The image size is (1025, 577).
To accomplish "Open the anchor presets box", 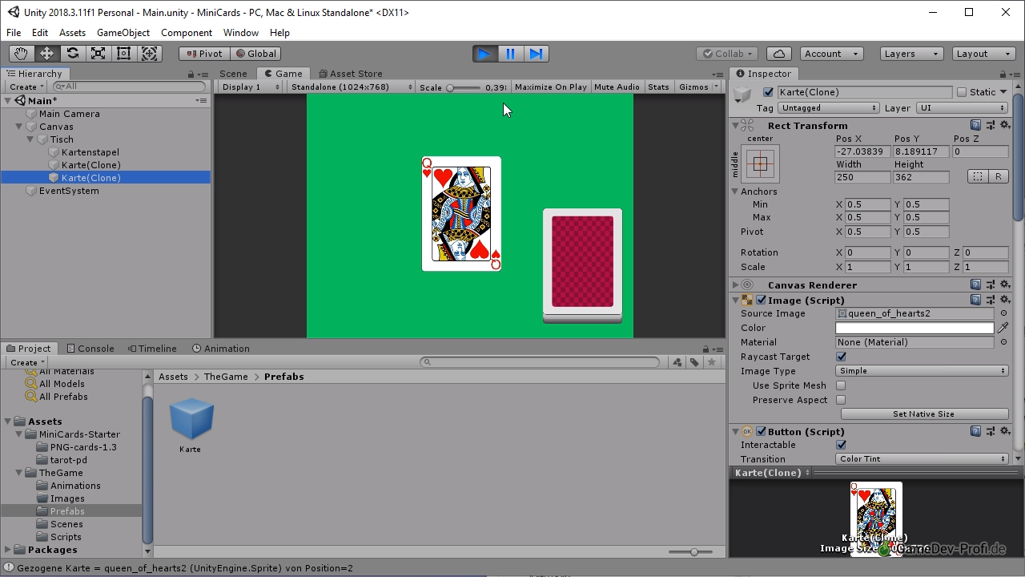I will tap(760, 164).
